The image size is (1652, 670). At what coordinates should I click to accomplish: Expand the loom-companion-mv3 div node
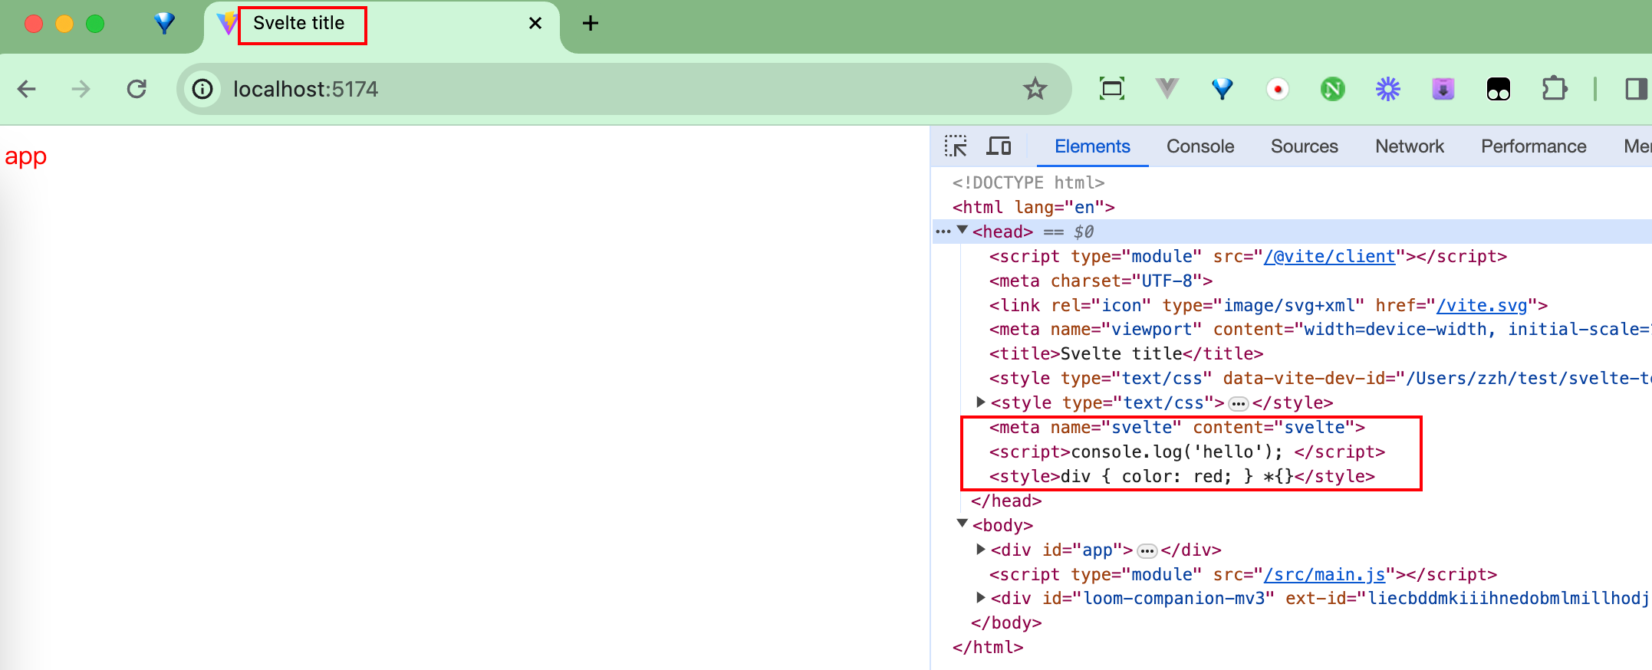point(980,598)
